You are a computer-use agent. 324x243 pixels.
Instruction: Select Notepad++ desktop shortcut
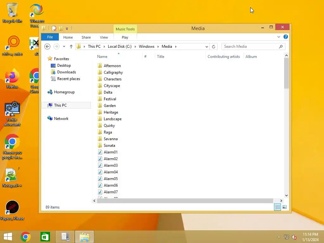12,178
